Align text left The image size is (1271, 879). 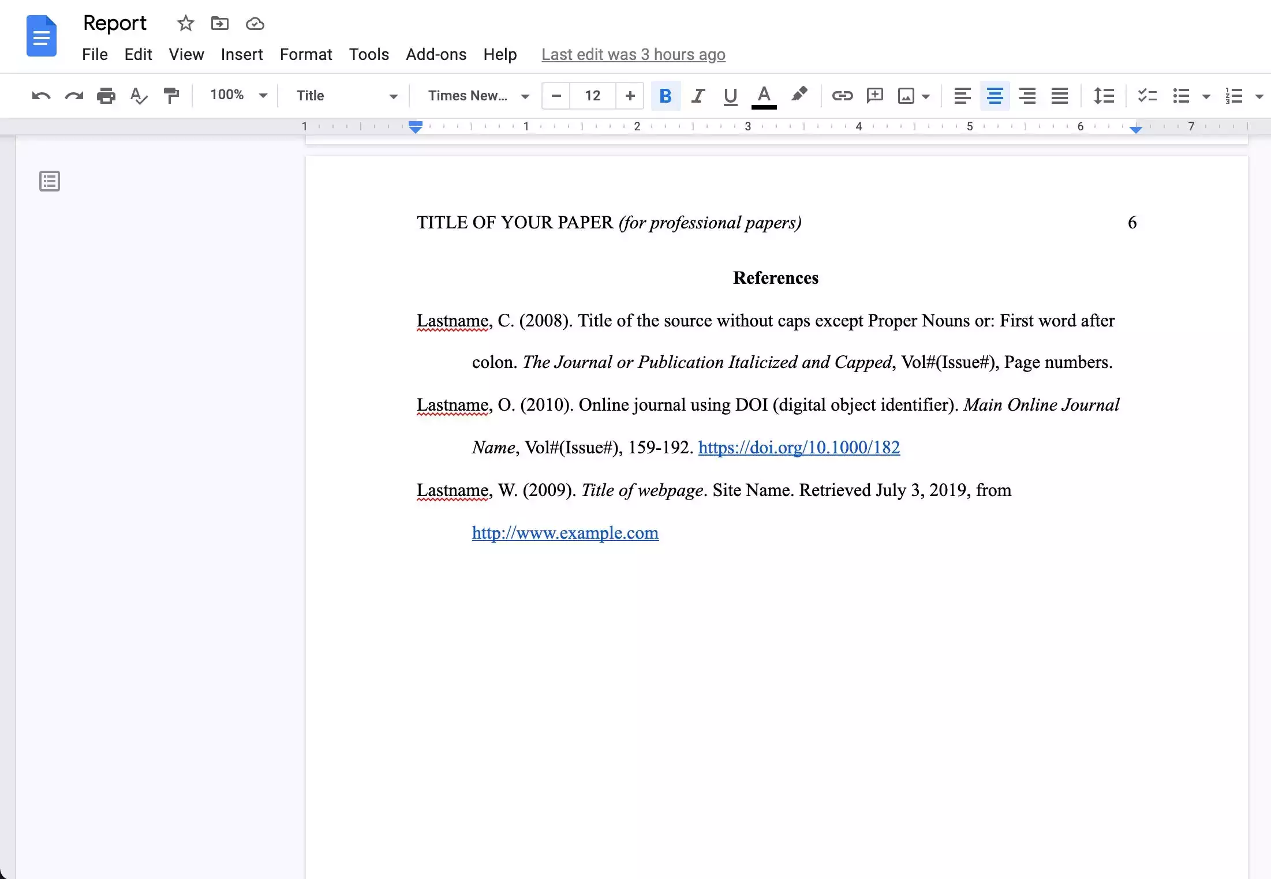(x=962, y=96)
